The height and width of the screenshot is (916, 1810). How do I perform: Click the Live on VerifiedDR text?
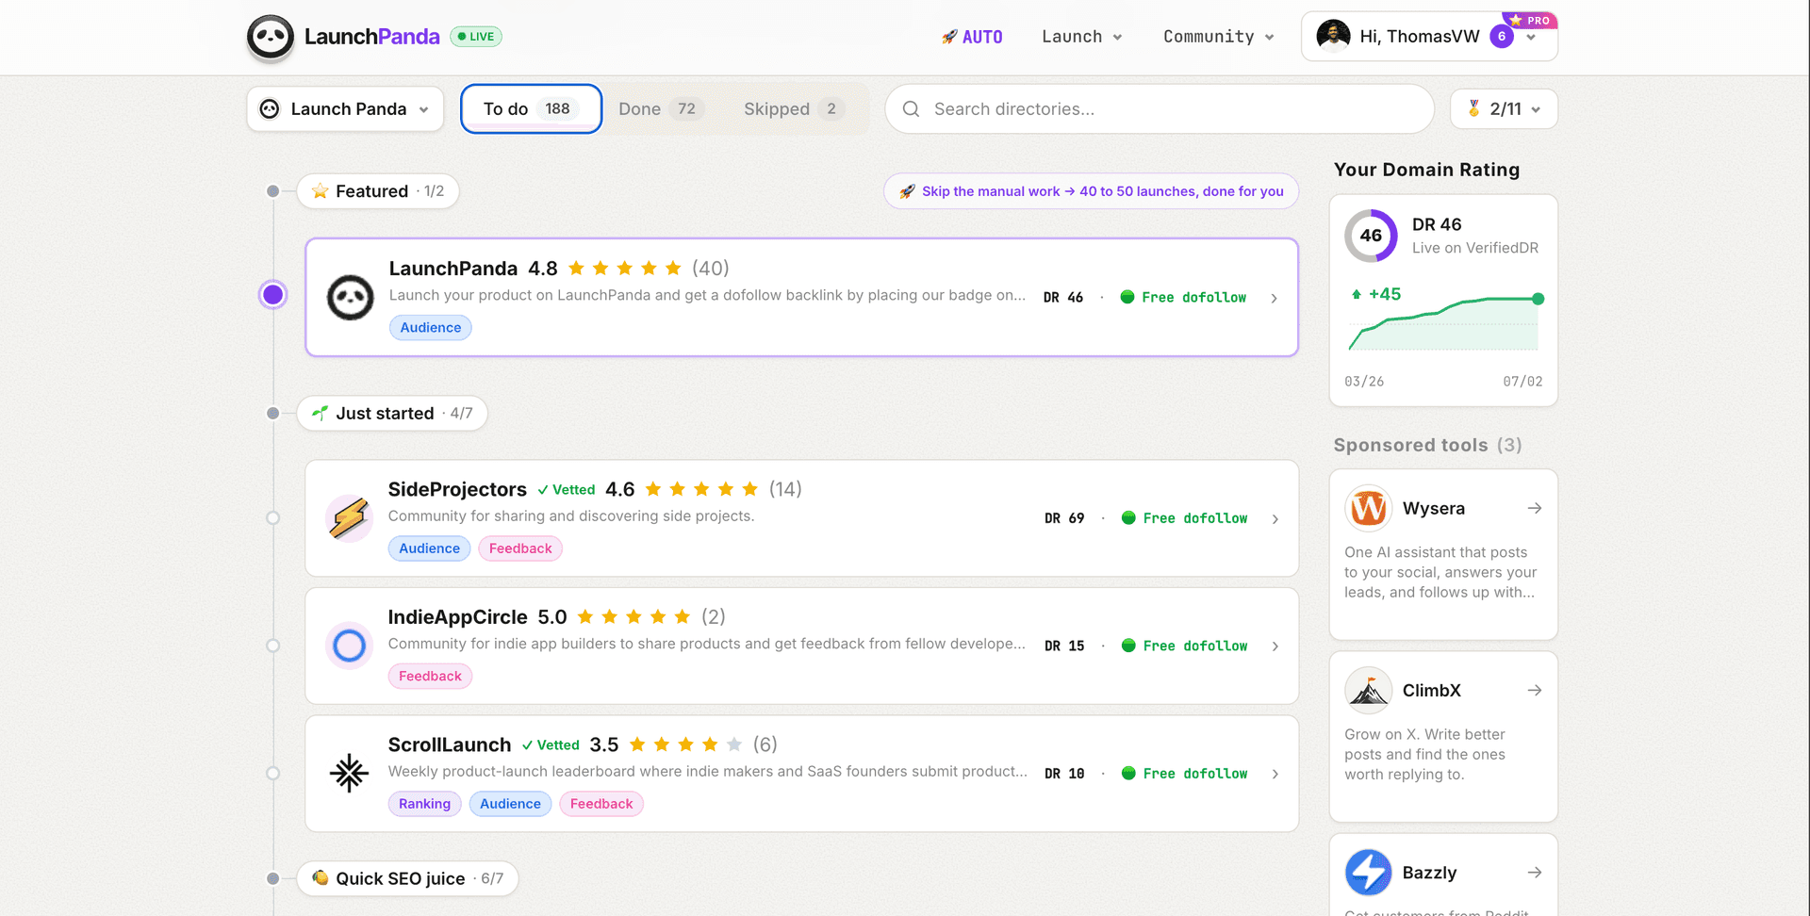1475,248
